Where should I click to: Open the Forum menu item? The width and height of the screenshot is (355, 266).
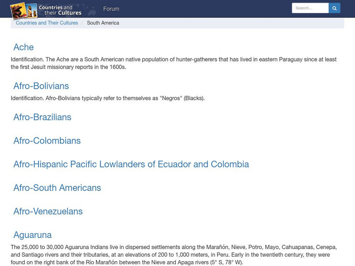[111, 9]
